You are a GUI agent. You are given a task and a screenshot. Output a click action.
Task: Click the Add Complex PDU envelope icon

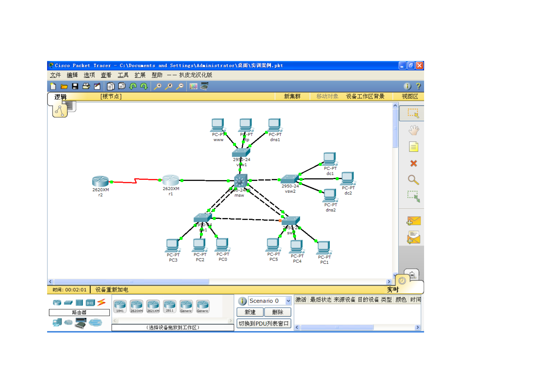[x=413, y=237]
